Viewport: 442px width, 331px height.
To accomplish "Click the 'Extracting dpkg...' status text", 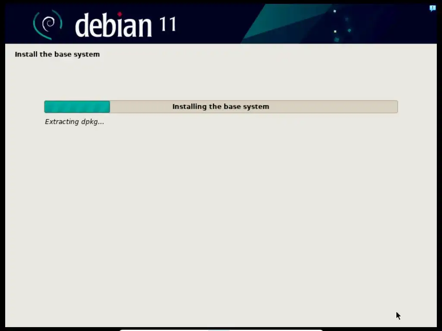I will [x=74, y=122].
